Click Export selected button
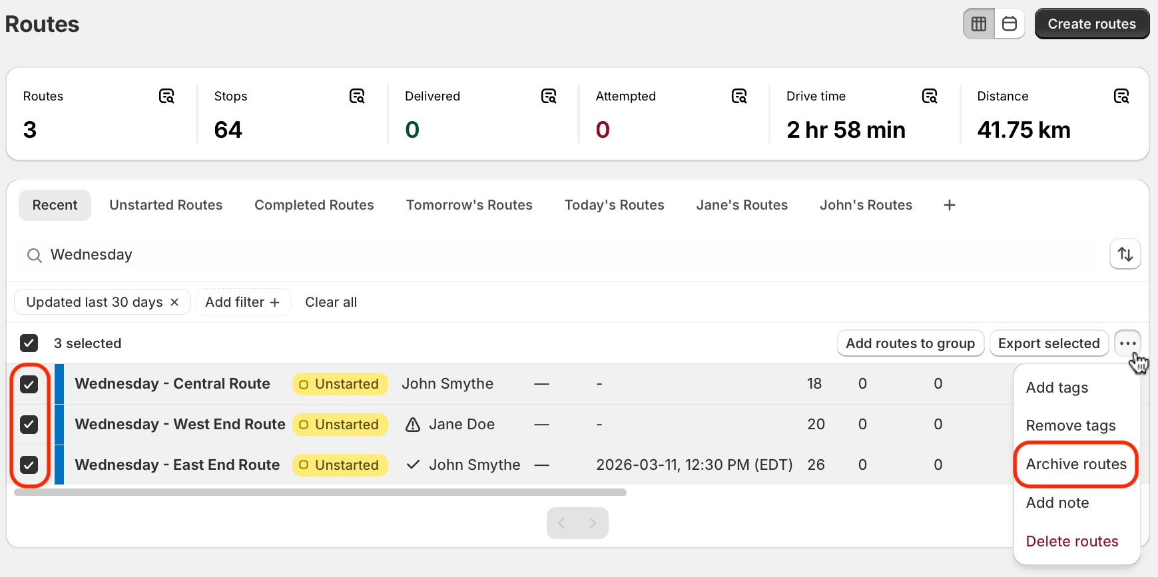Image resolution: width=1158 pixels, height=577 pixels. click(1049, 343)
